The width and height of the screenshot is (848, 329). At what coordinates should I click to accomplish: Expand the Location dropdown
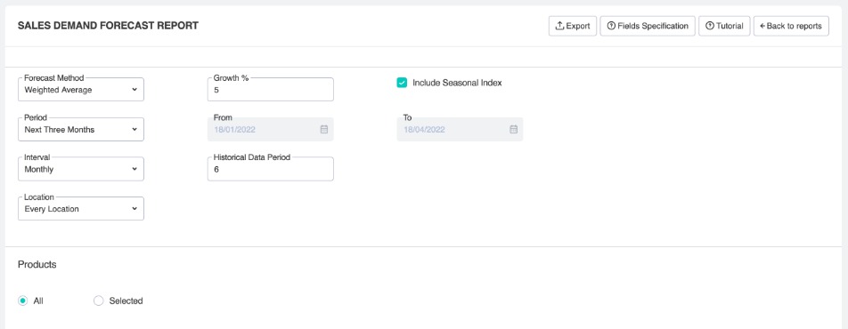pyautogui.click(x=81, y=209)
